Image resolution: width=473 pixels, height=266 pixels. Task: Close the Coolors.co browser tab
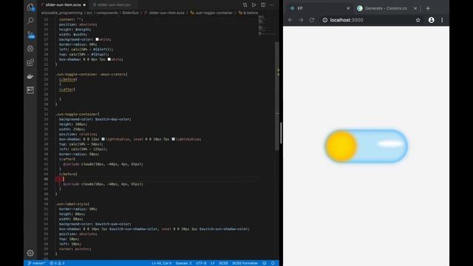point(415,8)
